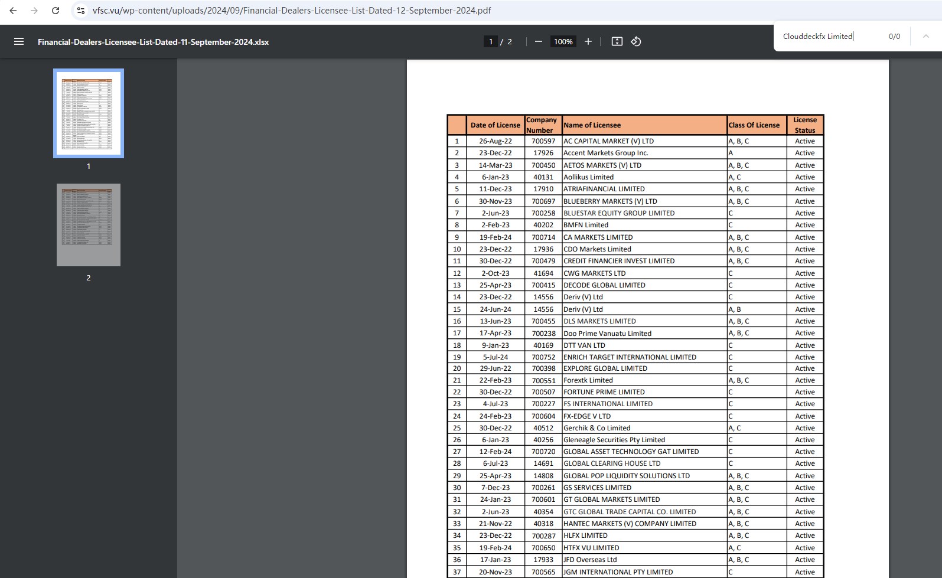Click the AC CAPITAL MARKET (V) LTD row
This screenshot has height=578, width=942.
coord(608,141)
